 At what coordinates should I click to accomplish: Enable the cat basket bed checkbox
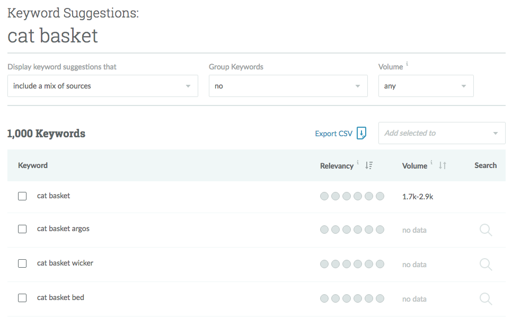22,298
